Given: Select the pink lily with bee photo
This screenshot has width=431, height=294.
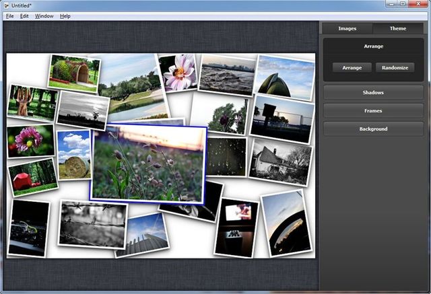Looking at the screenshot, I should click(x=178, y=73).
